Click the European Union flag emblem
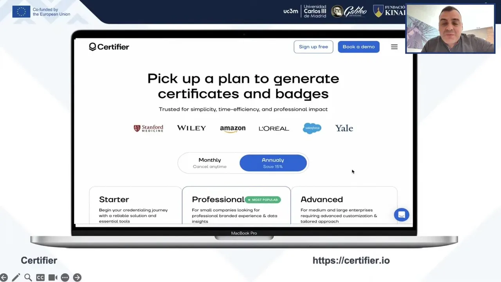The image size is (501, 282). [21, 12]
